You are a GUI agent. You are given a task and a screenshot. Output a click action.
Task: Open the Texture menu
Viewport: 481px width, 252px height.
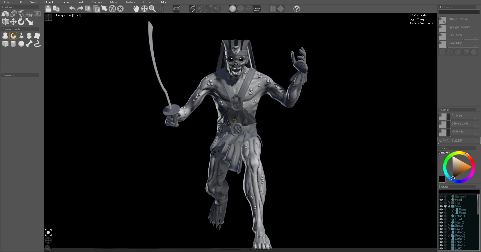point(130,2)
